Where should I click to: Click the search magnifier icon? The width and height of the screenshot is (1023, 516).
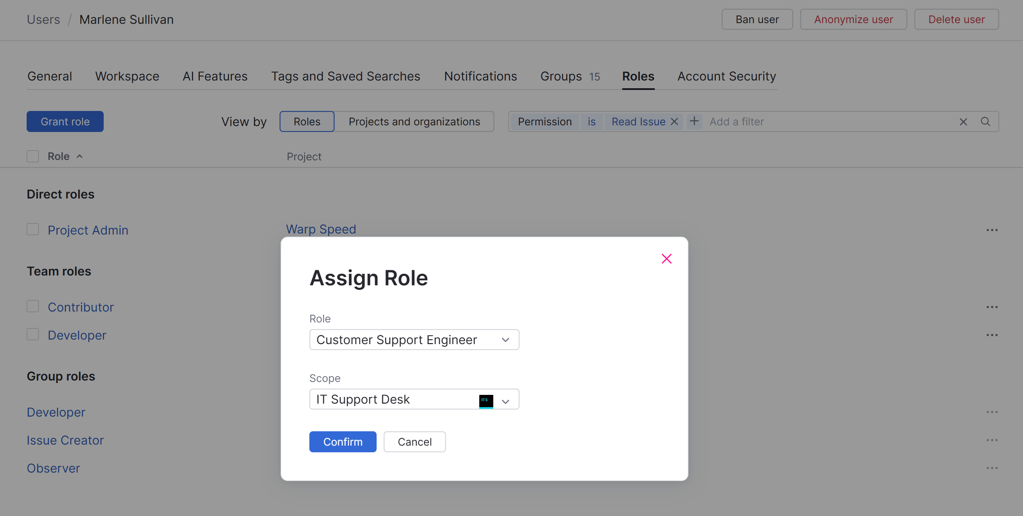(985, 121)
